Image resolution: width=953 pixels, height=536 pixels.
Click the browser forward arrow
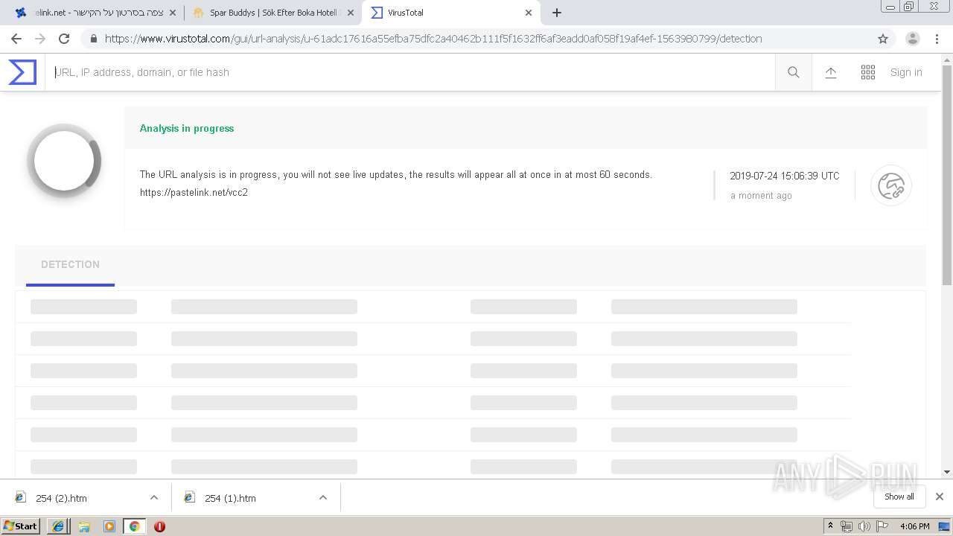[x=40, y=39]
